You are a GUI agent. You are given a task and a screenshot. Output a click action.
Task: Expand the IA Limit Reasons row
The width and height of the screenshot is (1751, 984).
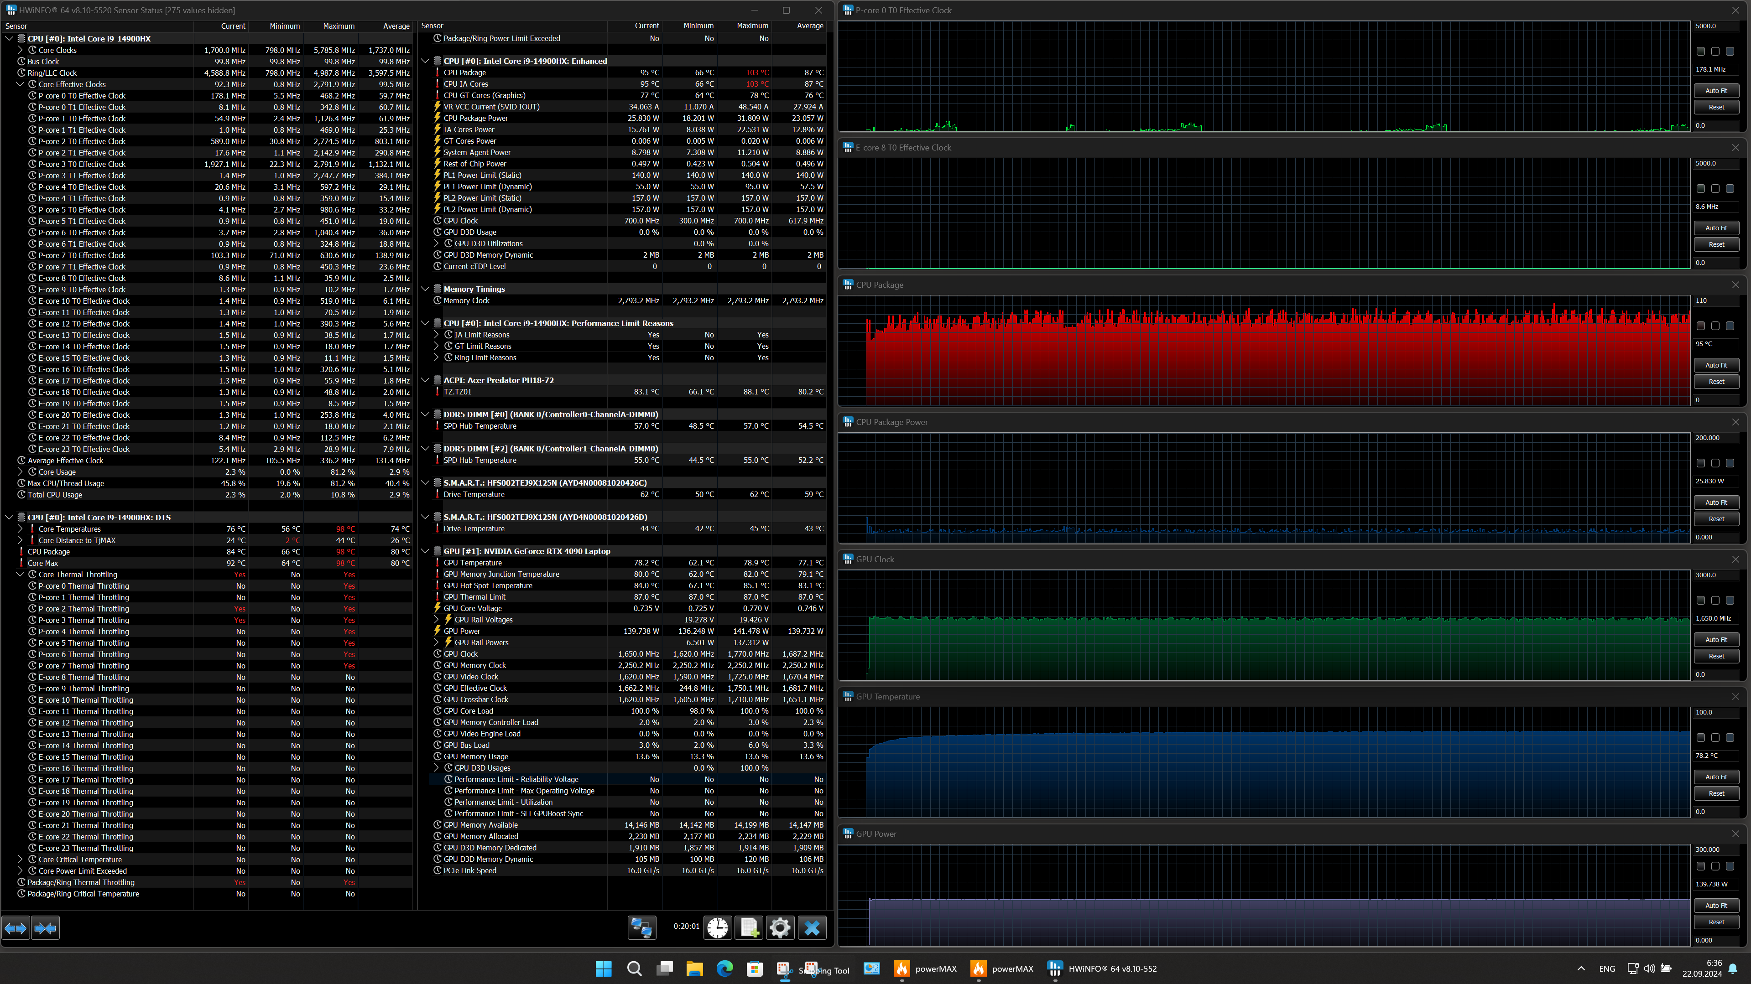[x=437, y=335]
